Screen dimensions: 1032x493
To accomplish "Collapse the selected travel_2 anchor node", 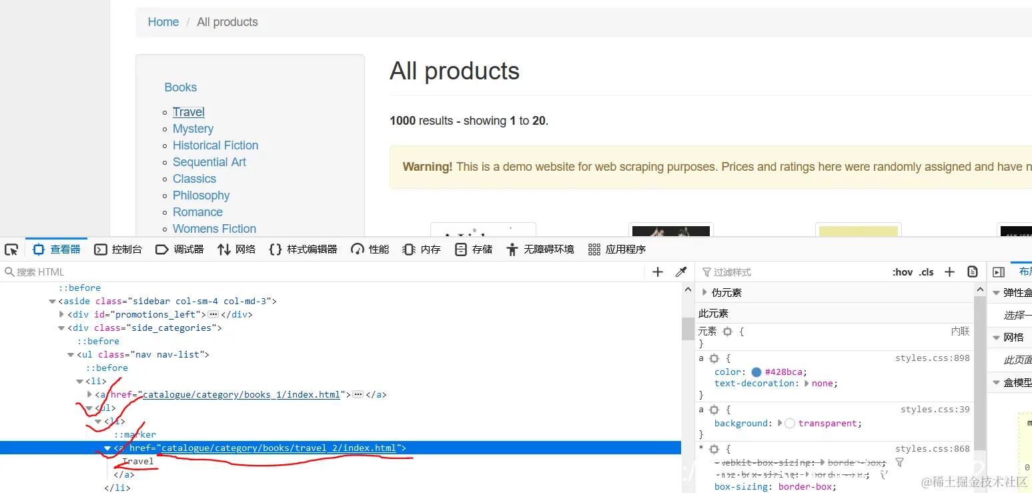I will click(107, 448).
